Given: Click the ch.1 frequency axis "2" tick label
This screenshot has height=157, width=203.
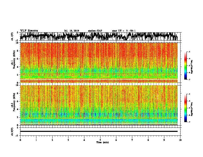Looking at the screenshot, I should click(x=18, y=75).
